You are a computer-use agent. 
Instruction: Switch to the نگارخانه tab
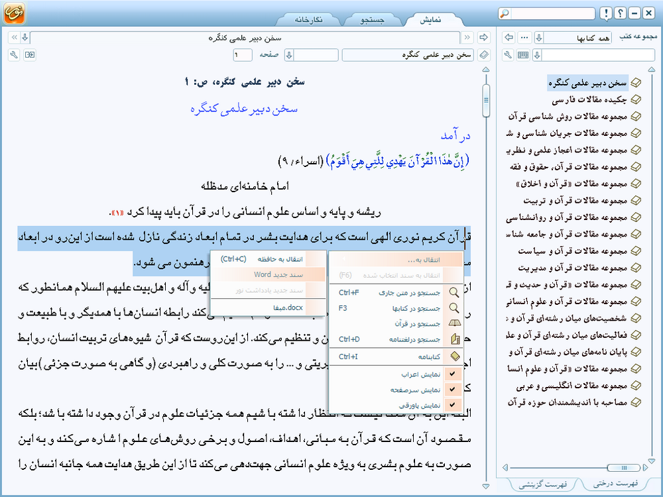pyautogui.click(x=309, y=20)
